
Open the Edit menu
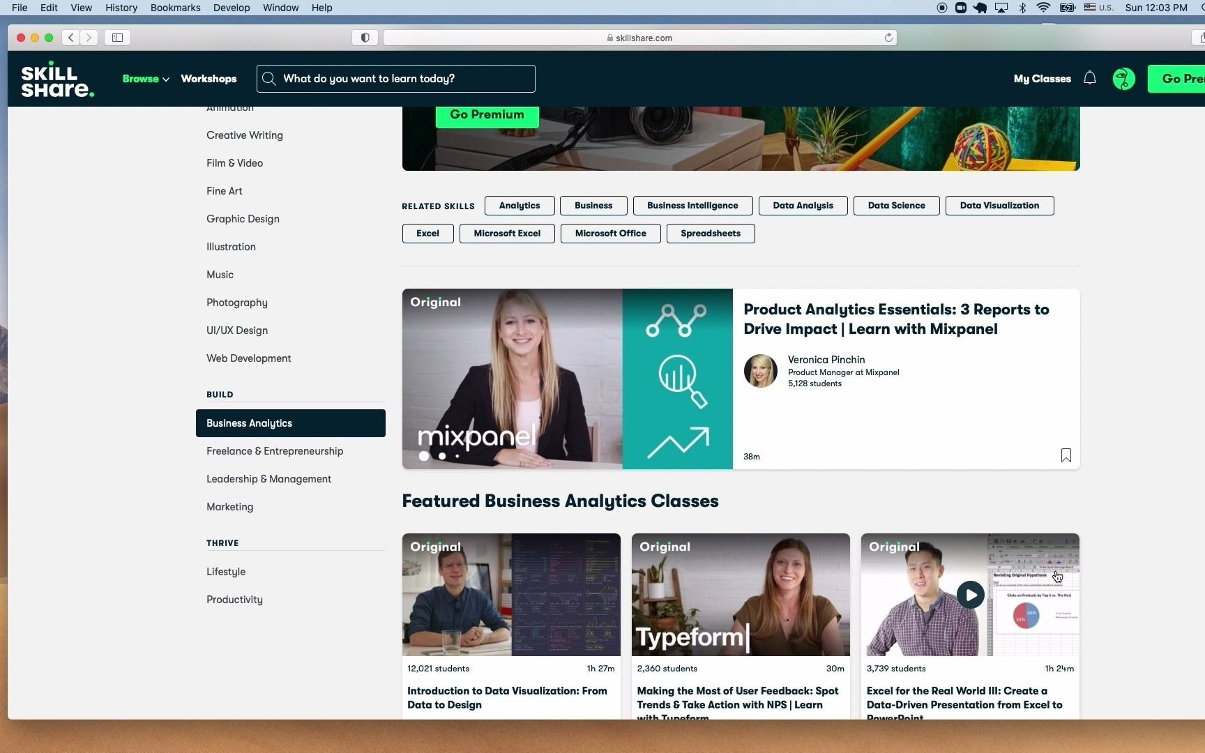point(49,8)
